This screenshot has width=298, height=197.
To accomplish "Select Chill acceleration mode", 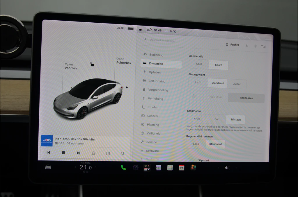I will tap(199, 64).
